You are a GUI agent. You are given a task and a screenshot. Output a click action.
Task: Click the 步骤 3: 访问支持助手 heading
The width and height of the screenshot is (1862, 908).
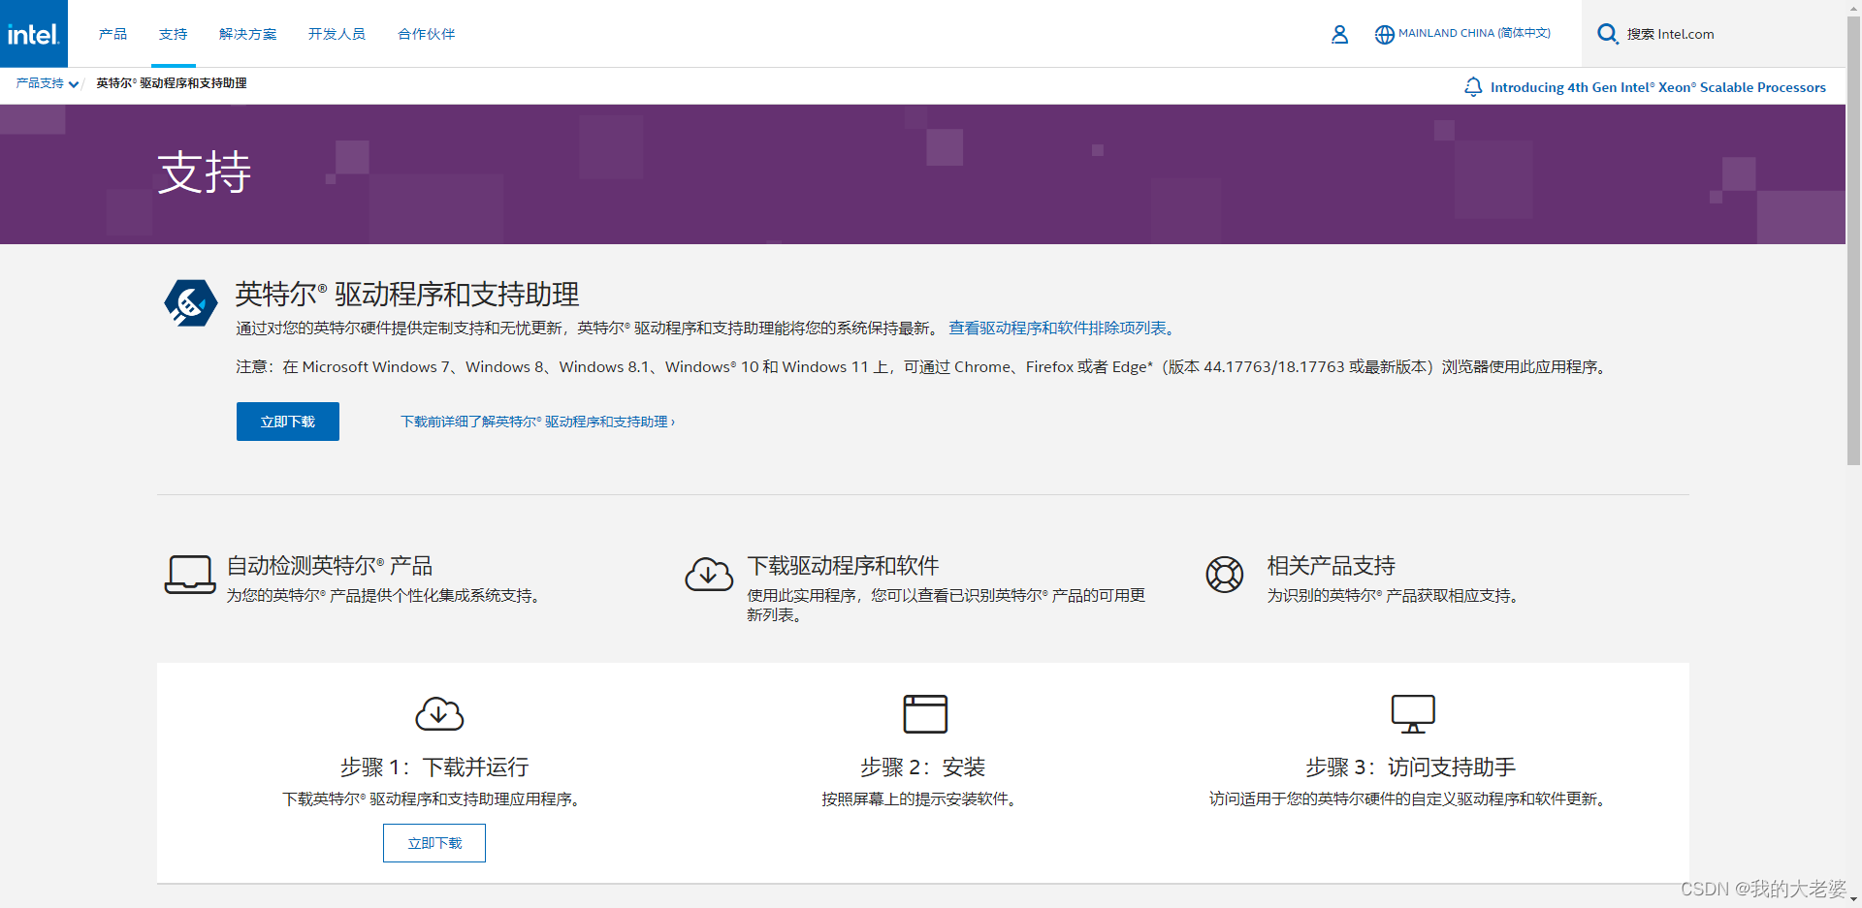[1411, 767]
